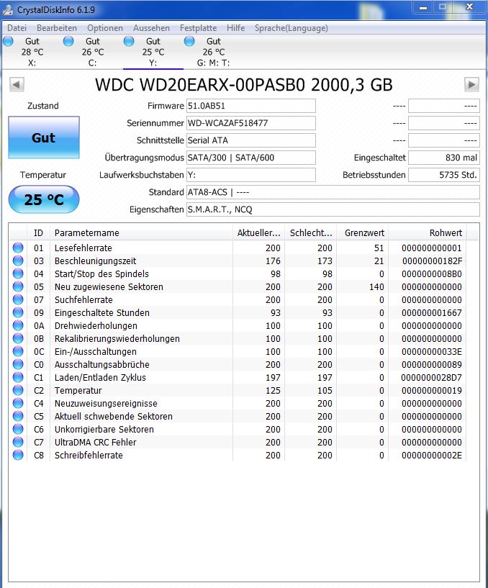Open the Festplatte menu
This screenshot has width=488, height=588.
coord(198,28)
